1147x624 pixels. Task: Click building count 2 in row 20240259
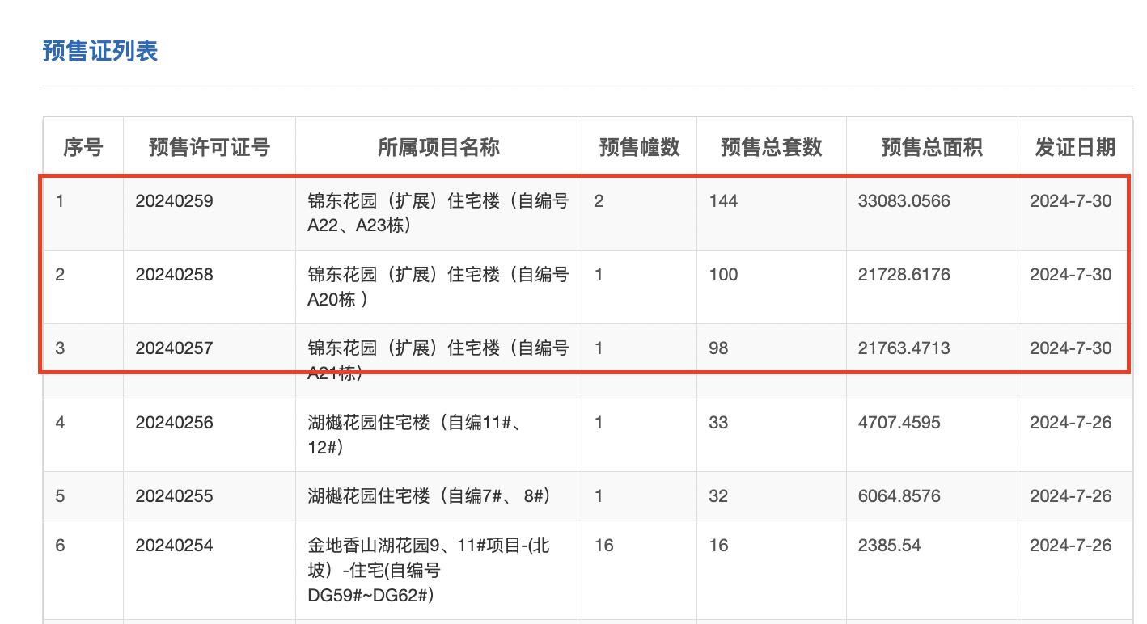coord(599,201)
